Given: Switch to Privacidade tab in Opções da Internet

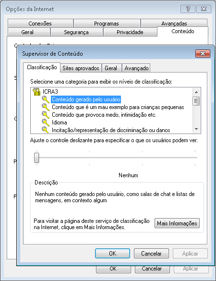Looking at the screenshot, I should [130, 32].
